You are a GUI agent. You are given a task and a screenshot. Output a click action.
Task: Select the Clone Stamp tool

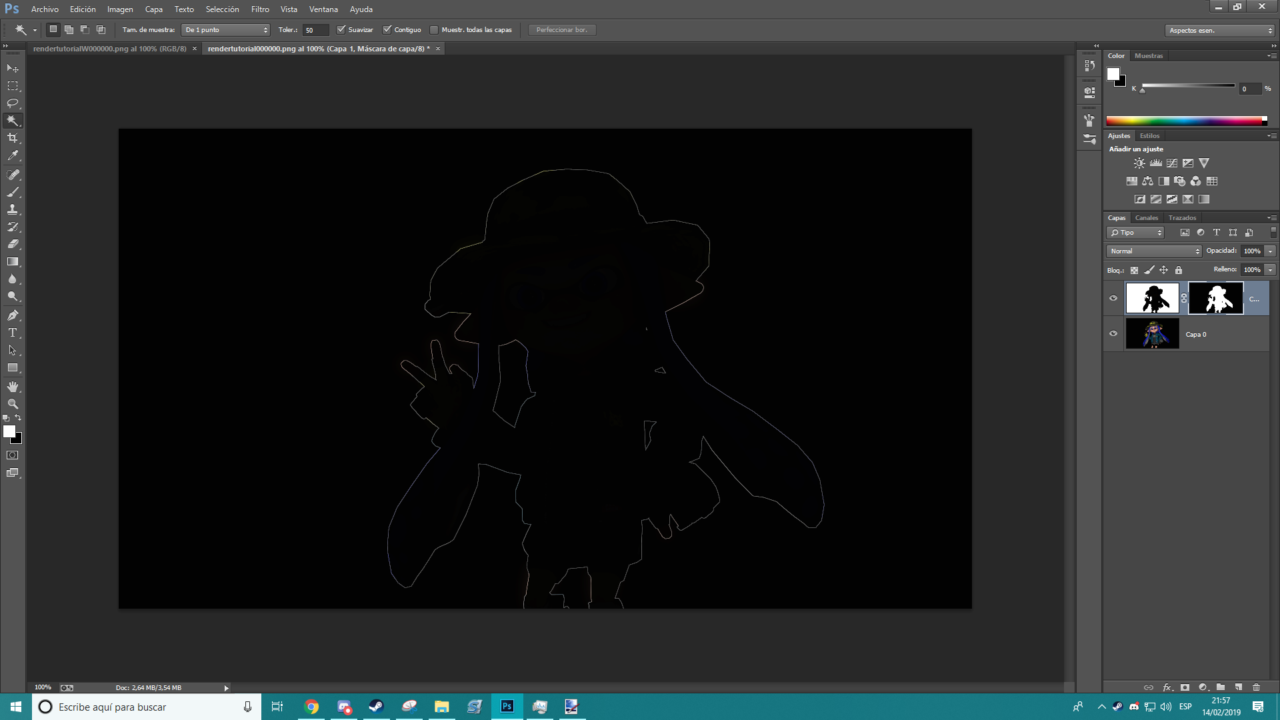pos(13,209)
